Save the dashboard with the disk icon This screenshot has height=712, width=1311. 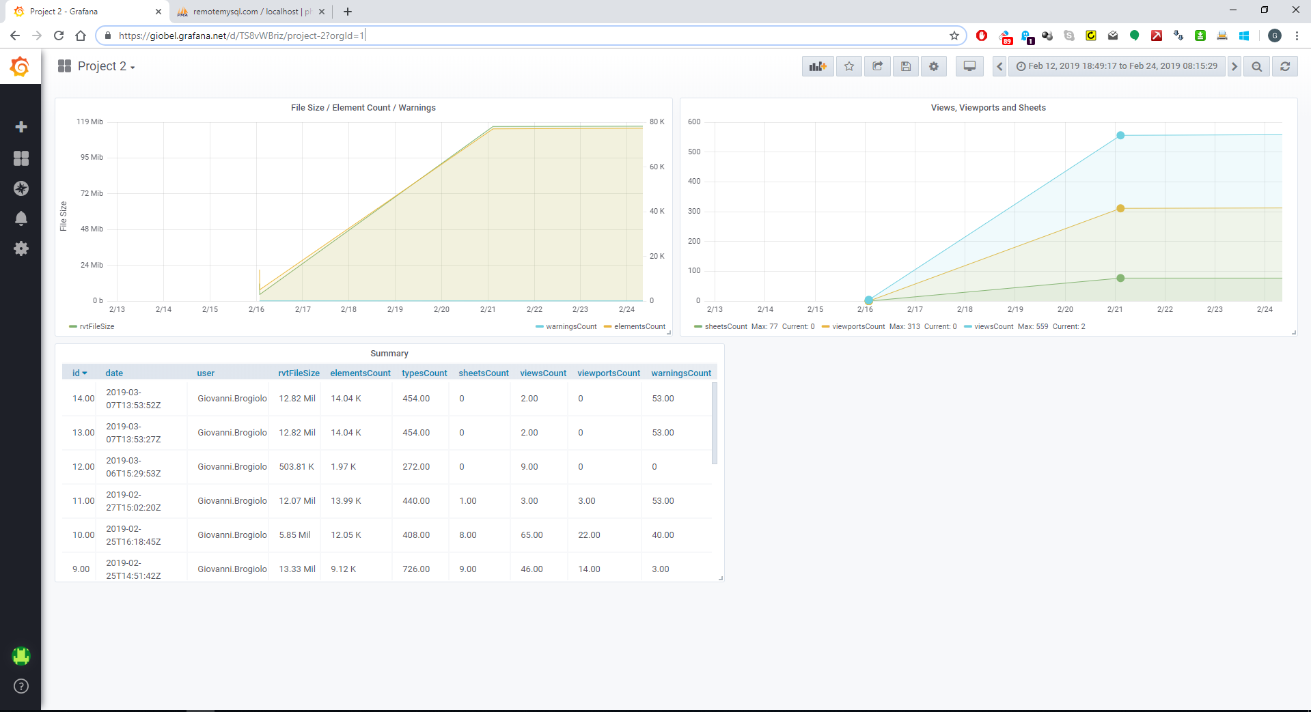click(x=906, y=66)
